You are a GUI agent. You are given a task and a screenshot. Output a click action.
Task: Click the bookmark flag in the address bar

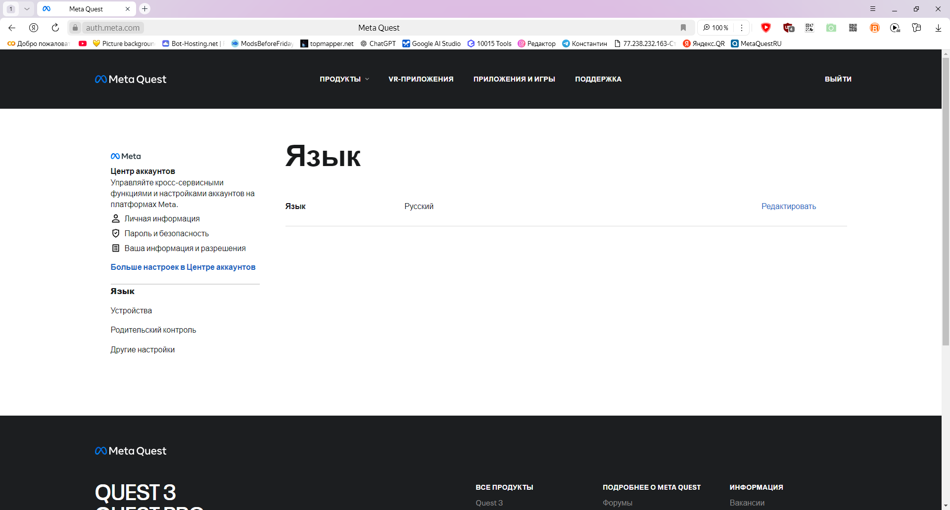684,28
